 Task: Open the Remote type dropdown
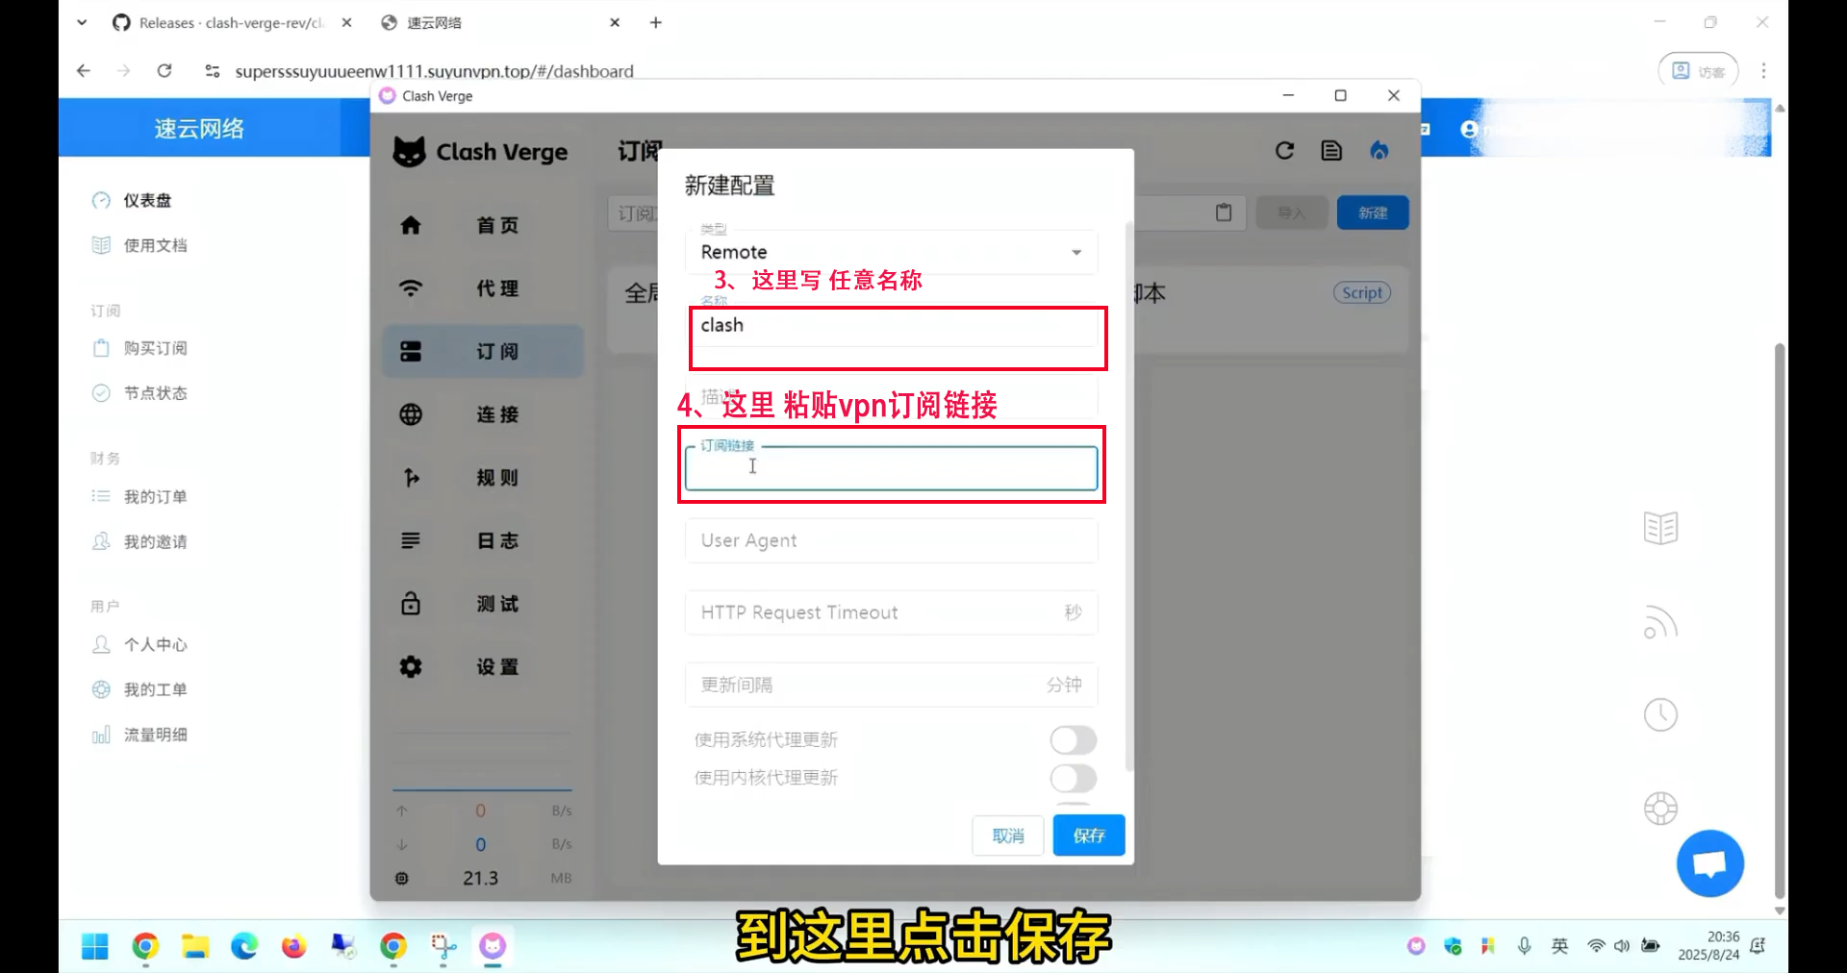(x=891, y=252)
